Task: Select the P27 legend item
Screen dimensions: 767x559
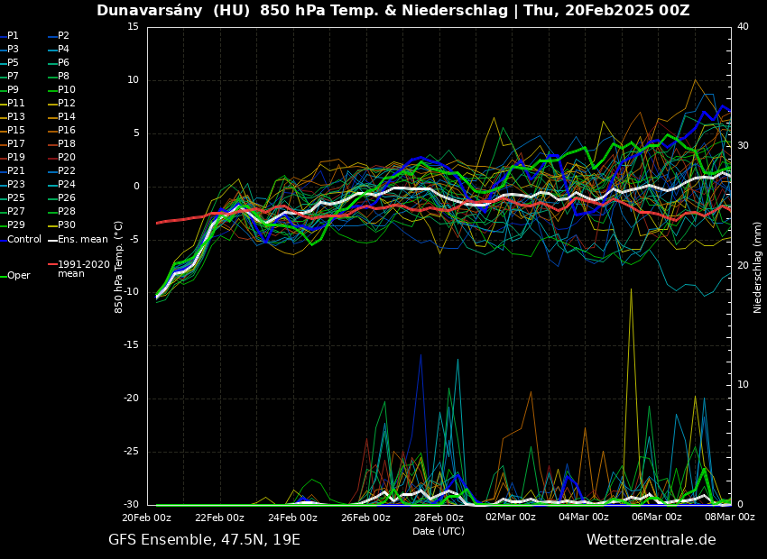Action: coord(16,212)
